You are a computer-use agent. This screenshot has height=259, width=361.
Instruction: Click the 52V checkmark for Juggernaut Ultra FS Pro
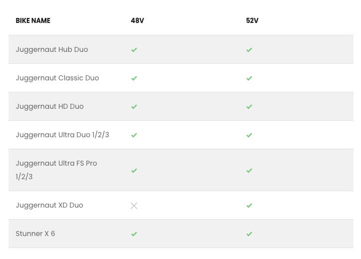249,170
